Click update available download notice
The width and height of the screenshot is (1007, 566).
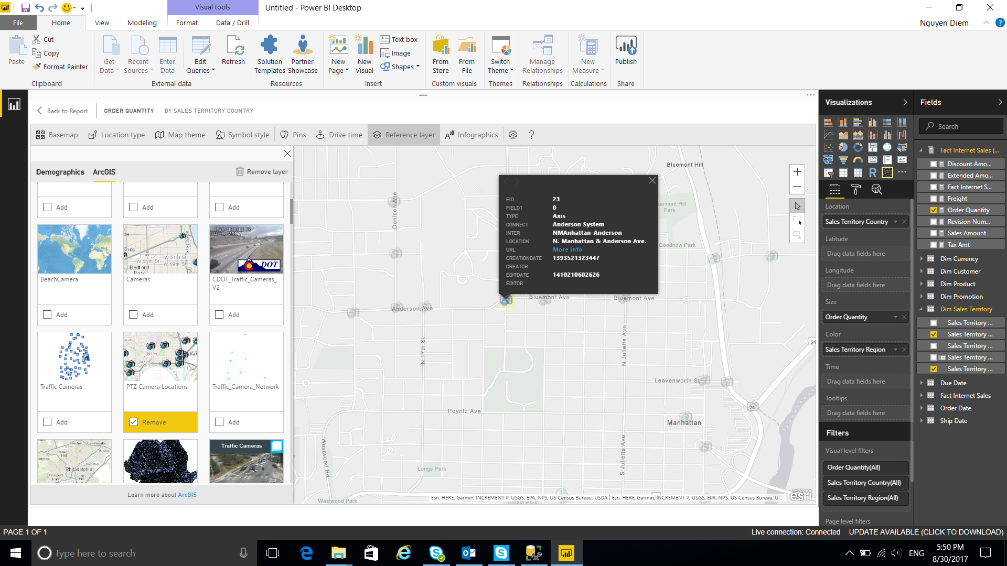click(926, 532)
